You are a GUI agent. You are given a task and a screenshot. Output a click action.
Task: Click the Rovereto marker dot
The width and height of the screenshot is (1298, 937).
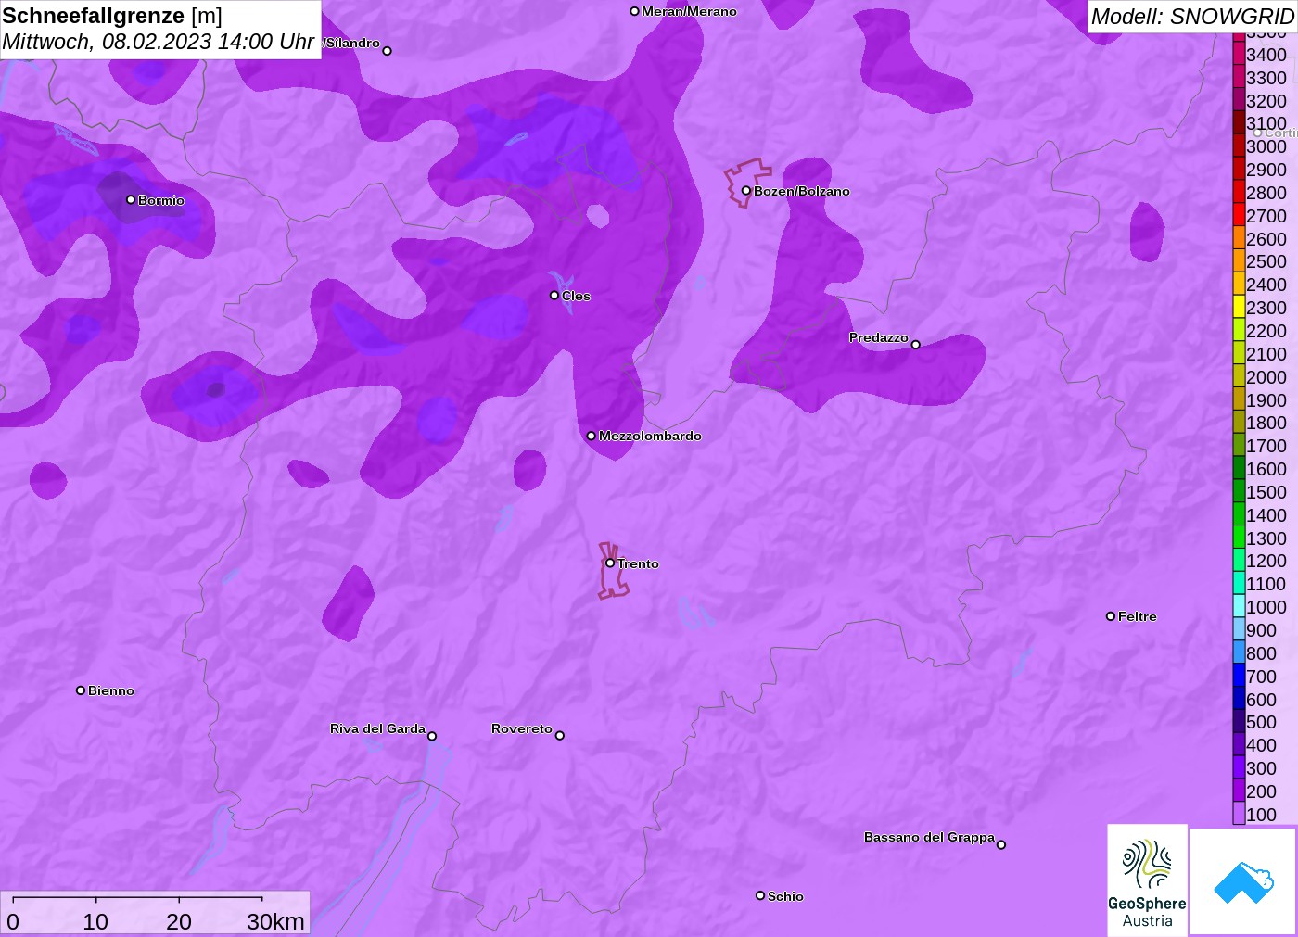coord(560,735)
